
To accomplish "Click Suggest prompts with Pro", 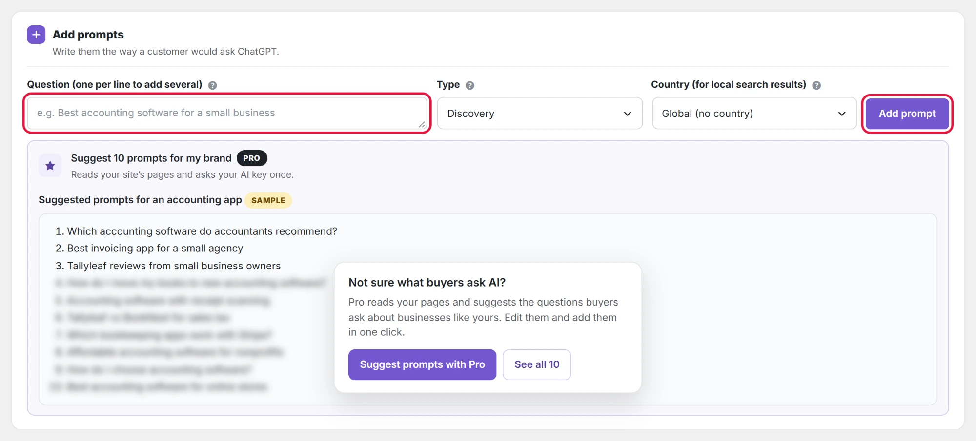I will click(x=422, y=364).
